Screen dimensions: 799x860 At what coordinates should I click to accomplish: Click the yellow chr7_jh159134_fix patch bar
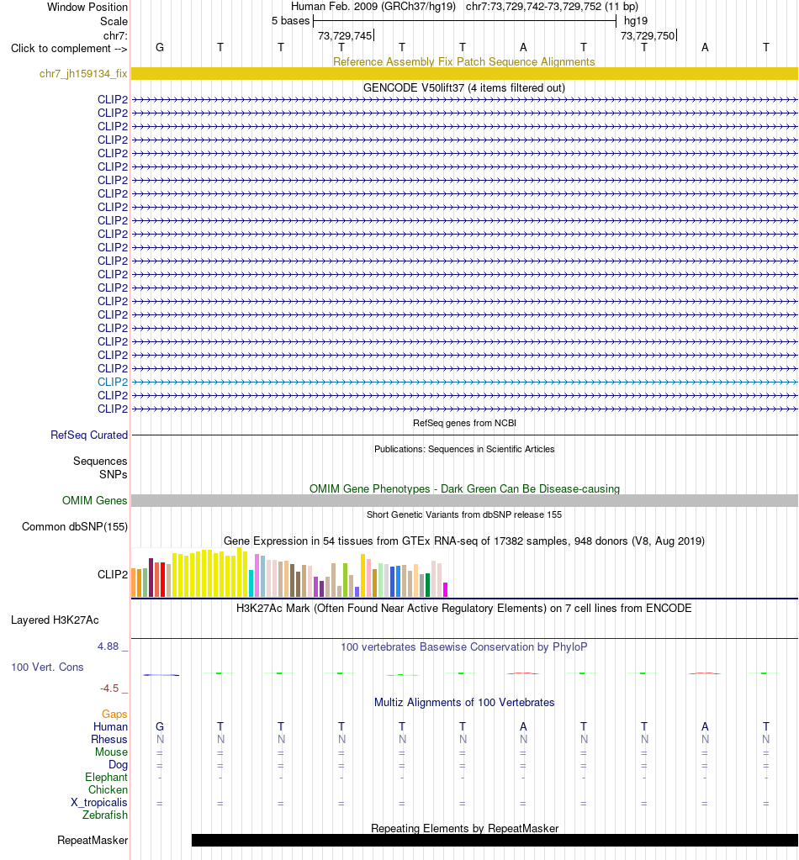click(464, 73)
